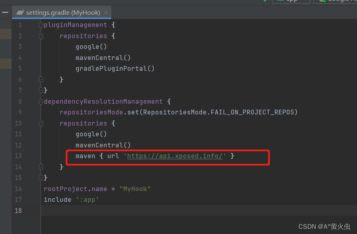Close the settings.gradle (MyHook) tab

point(106,12)
